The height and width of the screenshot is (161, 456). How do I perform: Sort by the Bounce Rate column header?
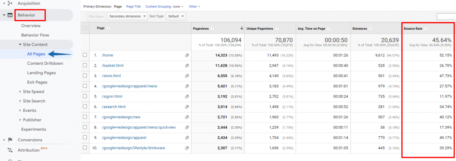pos(413,28)
